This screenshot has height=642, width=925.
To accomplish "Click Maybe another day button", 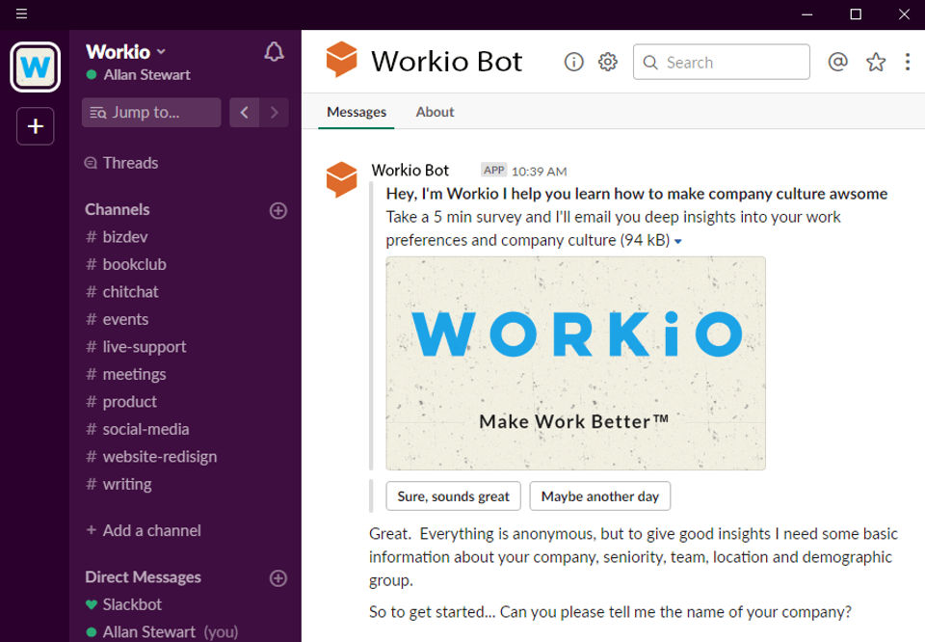I will [x=600, y=496].
